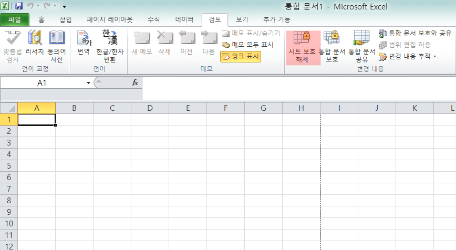Select column C header
Screen dimensions: 456x250
[x=112, y=108]
